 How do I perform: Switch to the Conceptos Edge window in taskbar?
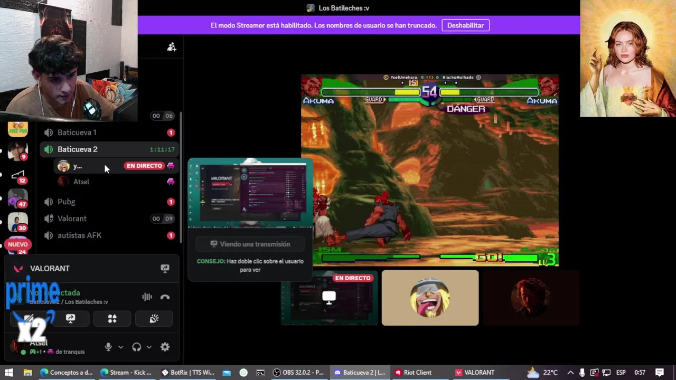pos(67,373)
